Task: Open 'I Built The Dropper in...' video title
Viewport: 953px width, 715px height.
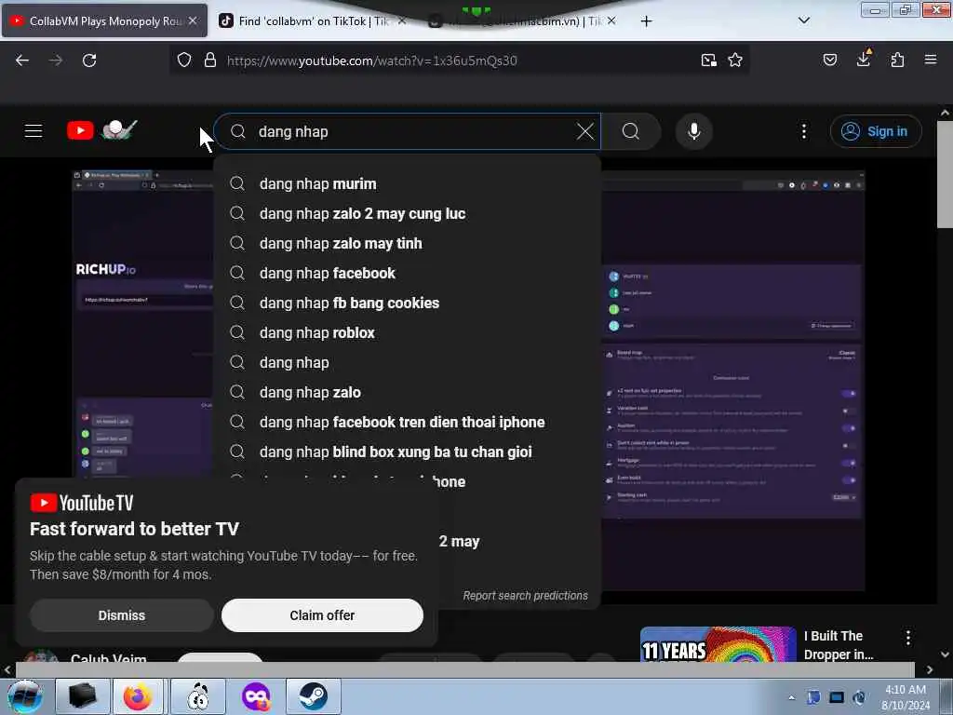Action: [839, 645]
